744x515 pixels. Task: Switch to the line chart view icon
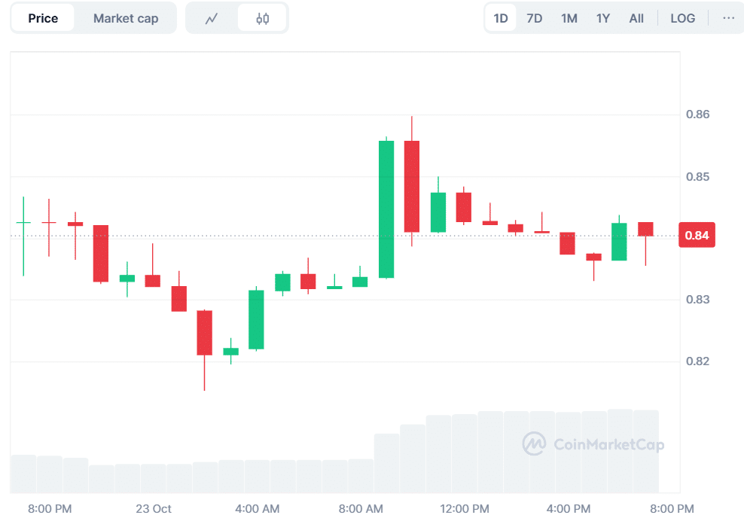pos(212,18)
